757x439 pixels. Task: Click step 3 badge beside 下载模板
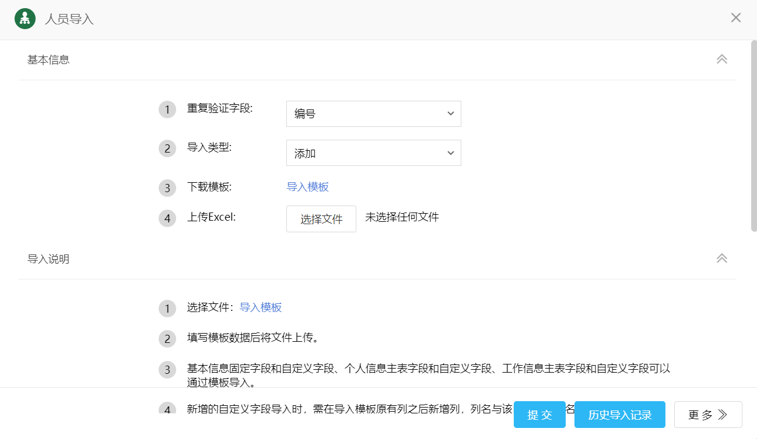coord(167,188)
